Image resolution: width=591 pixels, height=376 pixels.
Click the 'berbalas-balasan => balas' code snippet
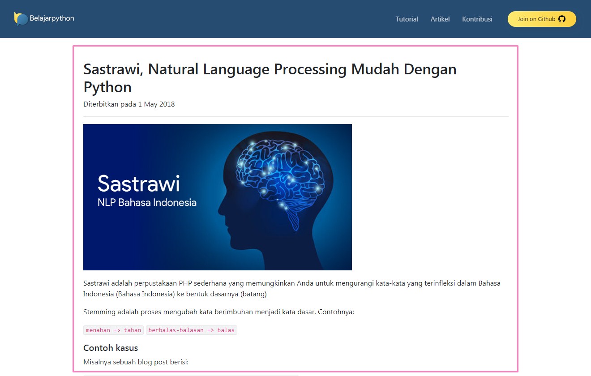pyautogui.click(x=191, y=330)
